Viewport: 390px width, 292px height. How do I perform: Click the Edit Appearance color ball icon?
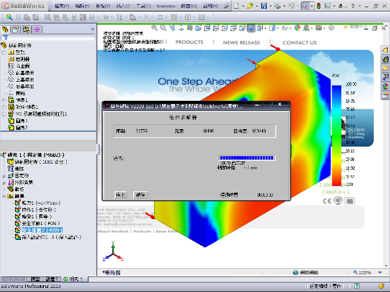click(297, 28)
